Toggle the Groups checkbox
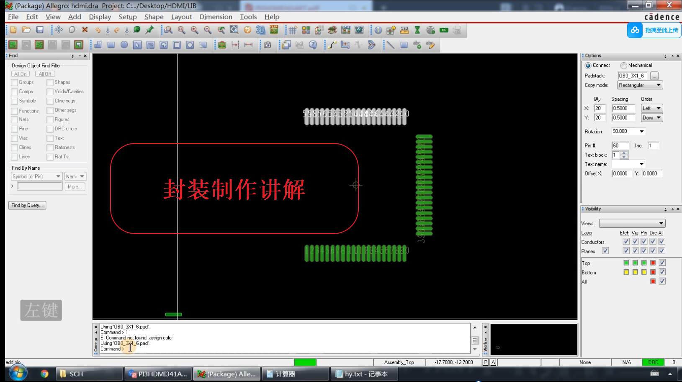 (14, 82)
